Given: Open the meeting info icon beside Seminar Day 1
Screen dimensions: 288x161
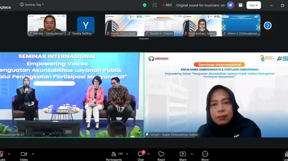Looking at the screenshot, I should 22,5.
